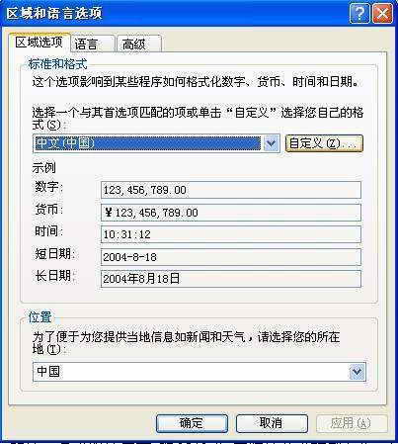Screen dimensions: 398x444
Task: Click the 应用(A) button
Action: click(352, 423)
